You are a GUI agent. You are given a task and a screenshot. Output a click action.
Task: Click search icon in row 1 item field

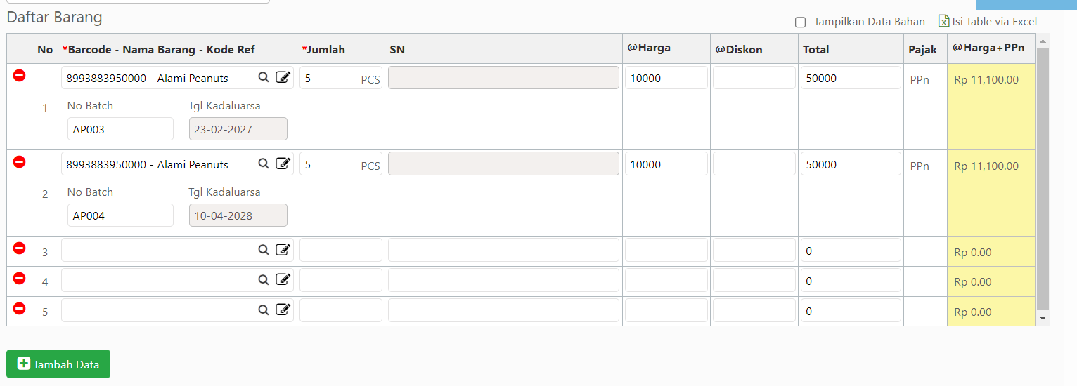pyautogui.click(x=264, y=78)
